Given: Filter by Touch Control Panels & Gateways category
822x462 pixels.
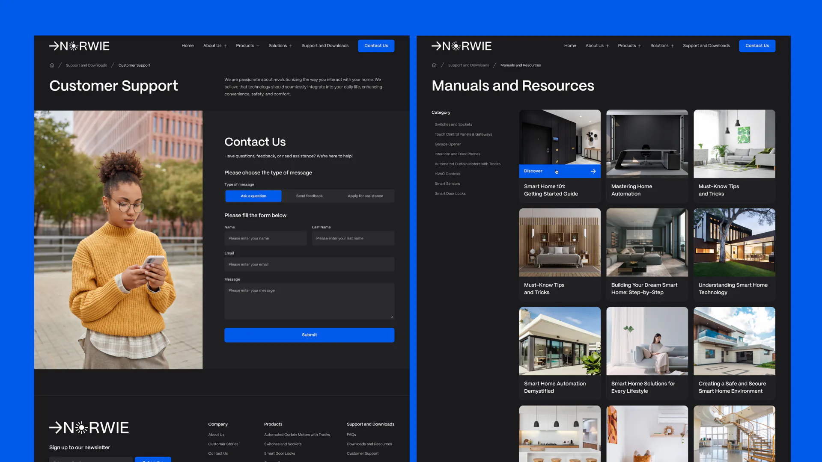Looking at the screenshot, I should pos(463,134).
